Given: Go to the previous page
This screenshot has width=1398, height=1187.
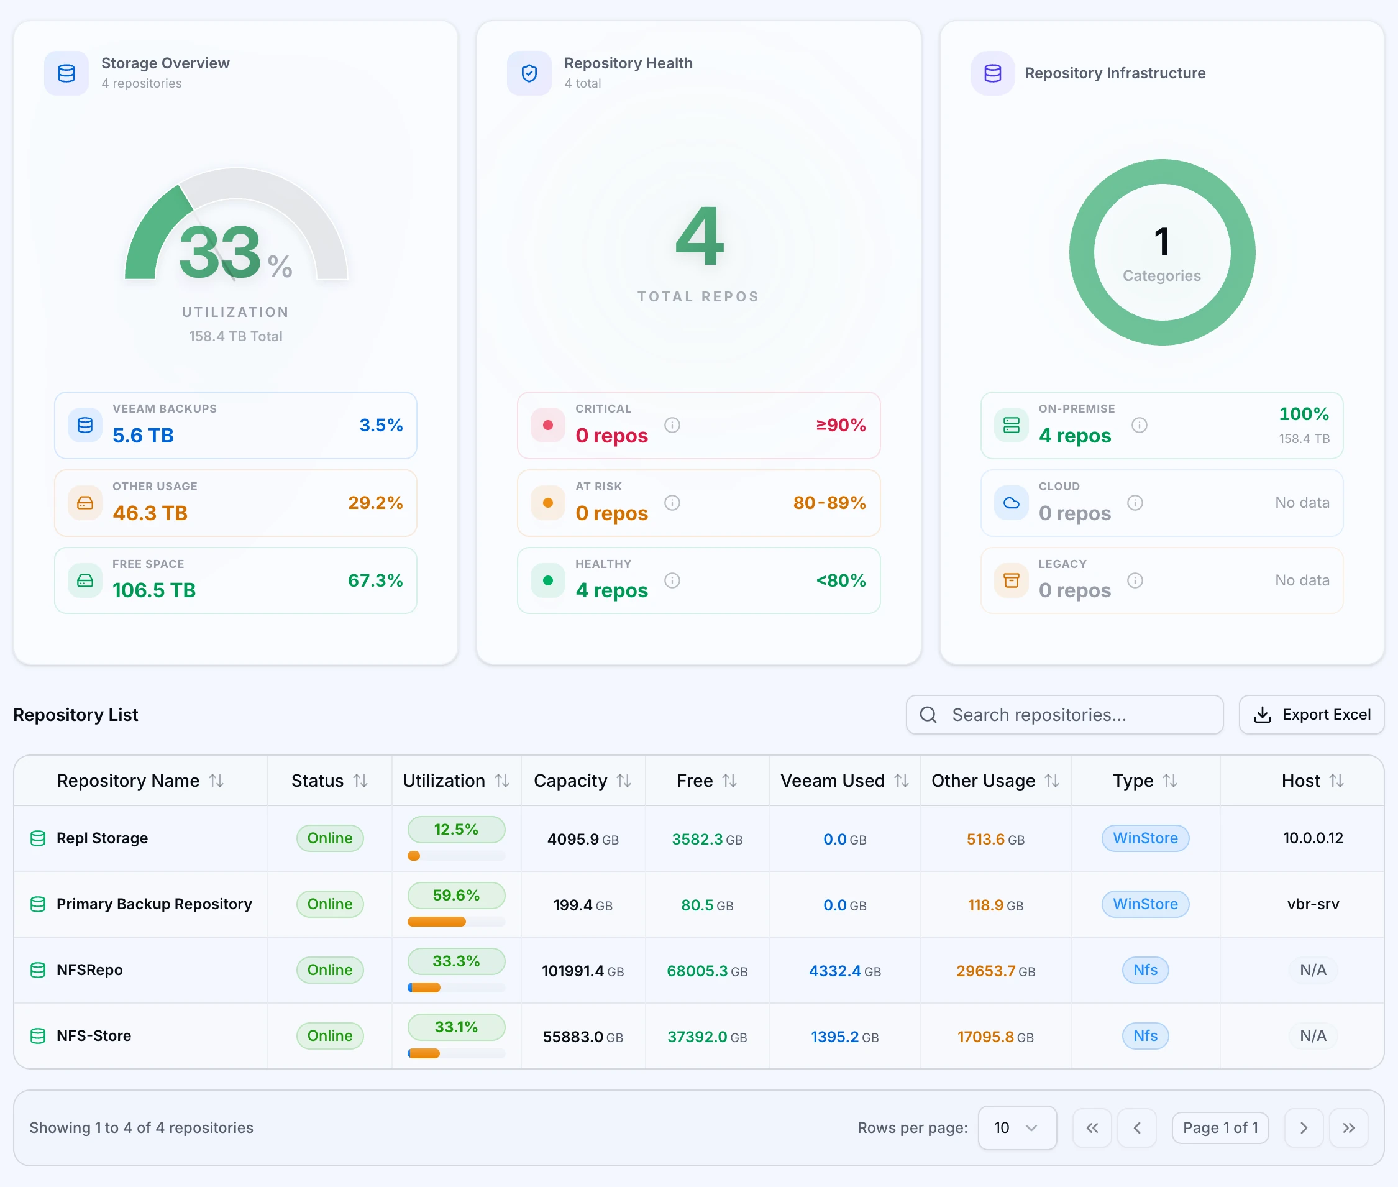Looking at the screenshot, I should (x=1137, y=1128).
